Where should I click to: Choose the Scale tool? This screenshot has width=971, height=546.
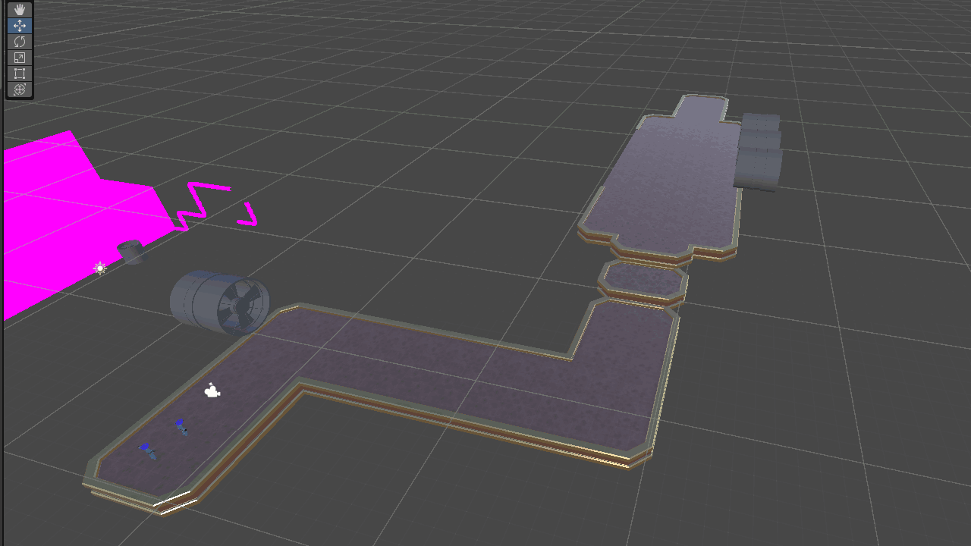click(20, 58)
